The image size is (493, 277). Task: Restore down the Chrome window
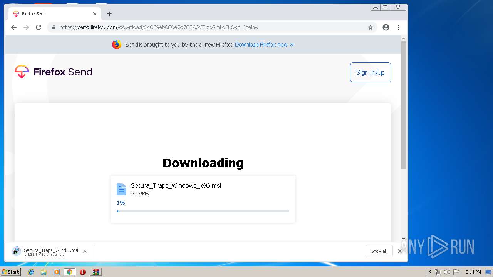point(385,7)
